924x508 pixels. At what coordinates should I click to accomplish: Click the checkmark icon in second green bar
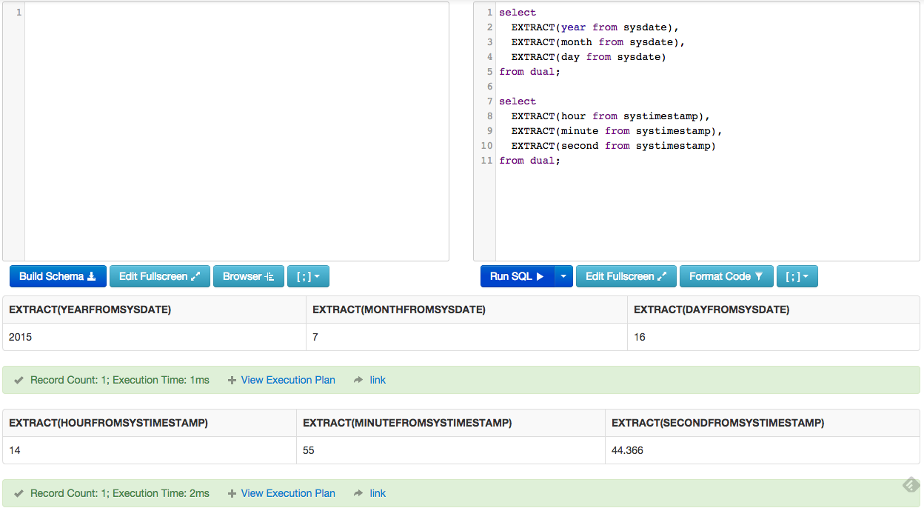click(18, 492)
